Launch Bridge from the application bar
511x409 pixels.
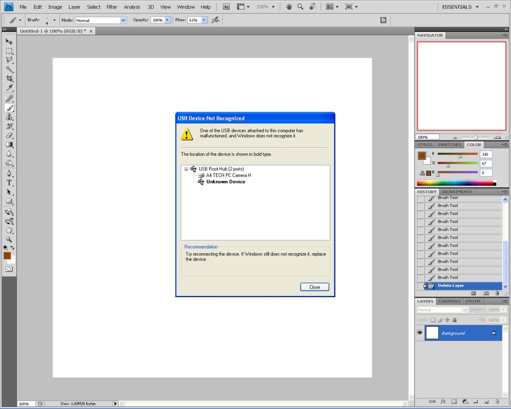pyautogui.click(x=226, y=6)
